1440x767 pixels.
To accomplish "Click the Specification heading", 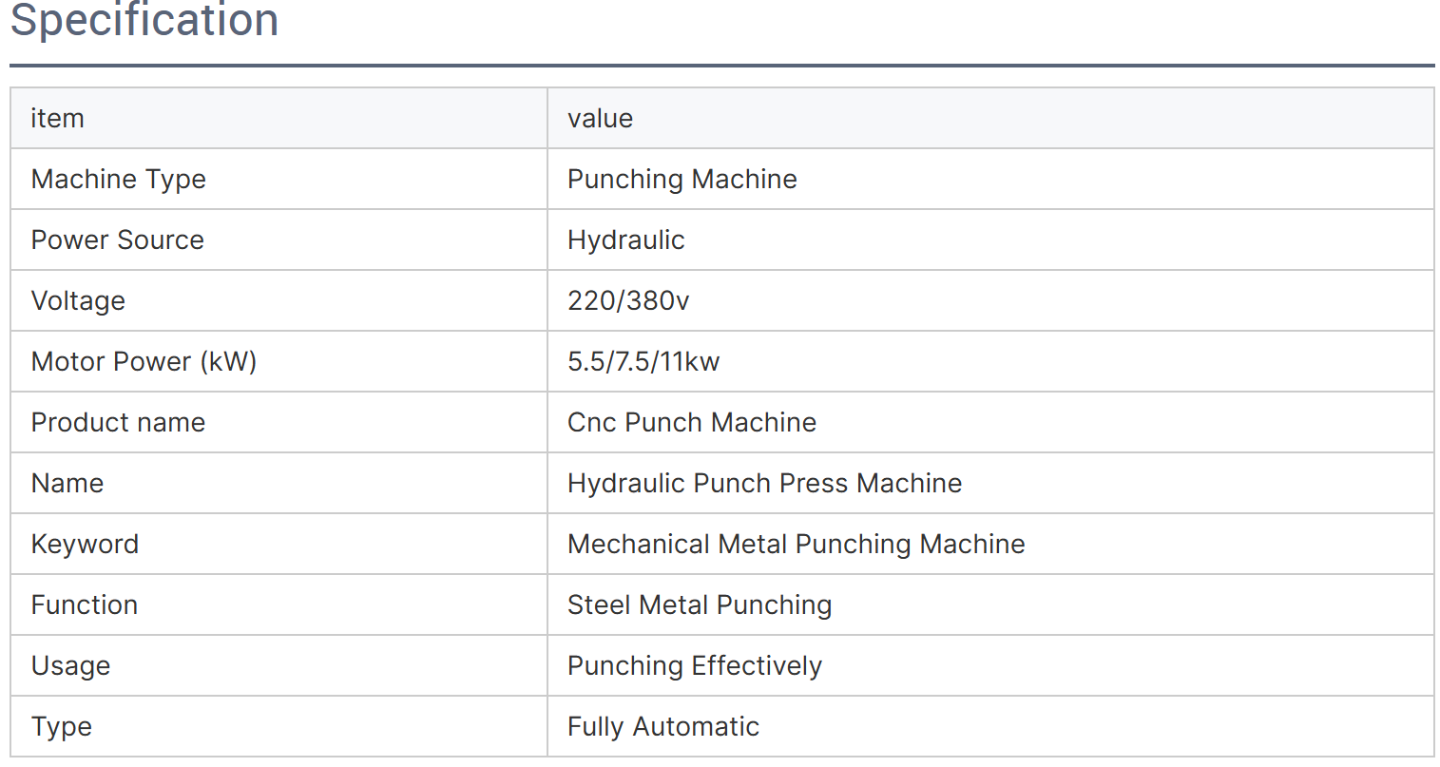I will (x=144, y=21).
